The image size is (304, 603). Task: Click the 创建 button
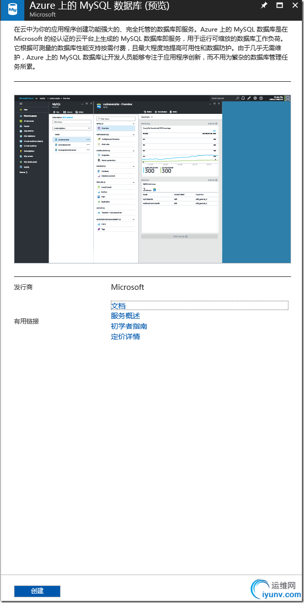tap(37, 591)
